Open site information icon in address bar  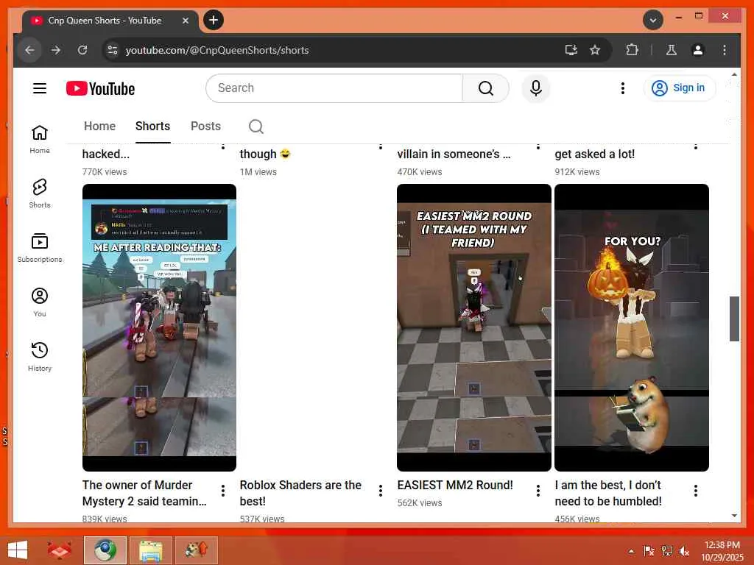[113, 50]
